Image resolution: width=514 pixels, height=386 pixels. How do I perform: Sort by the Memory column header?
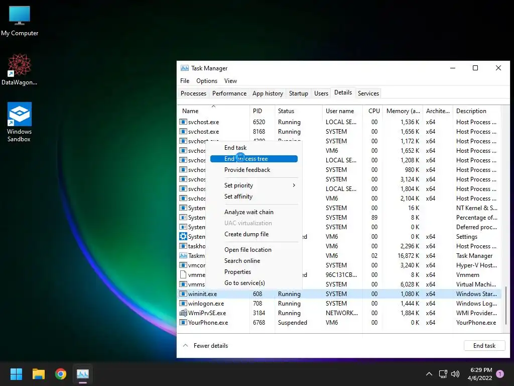[403, 111]
